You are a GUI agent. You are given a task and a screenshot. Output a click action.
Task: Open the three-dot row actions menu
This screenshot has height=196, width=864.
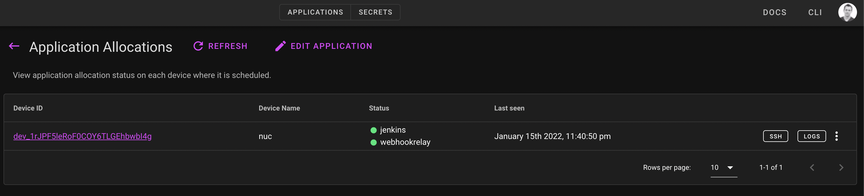(837, 136)
